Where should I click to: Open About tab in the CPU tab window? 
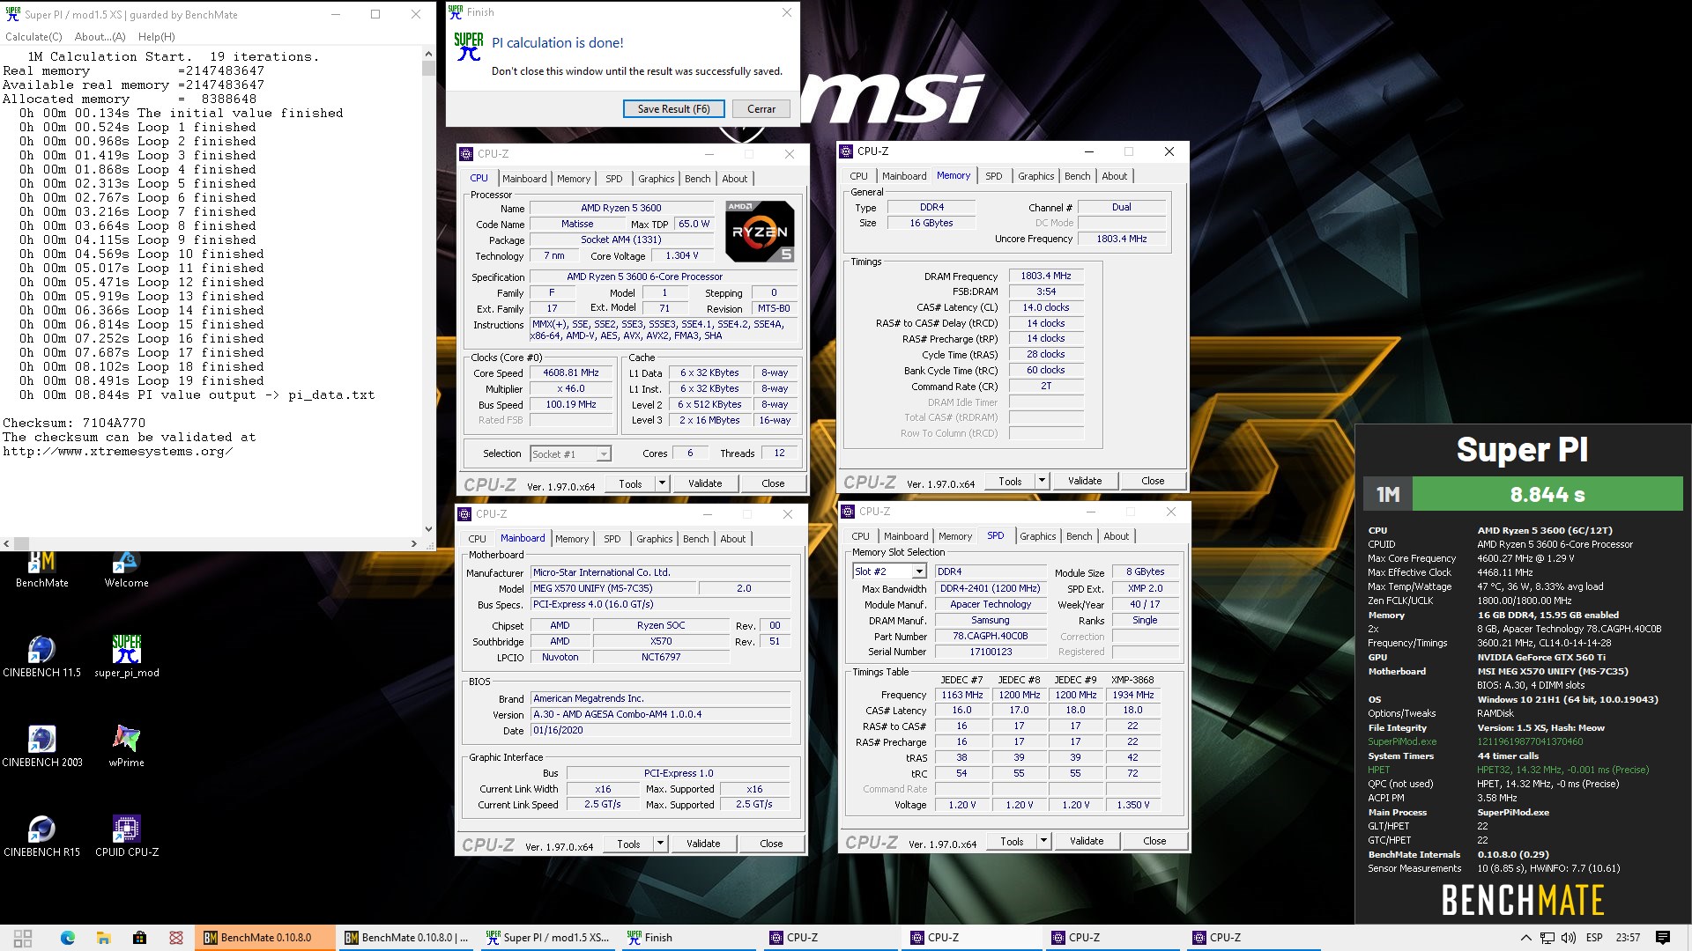[734, 179]
